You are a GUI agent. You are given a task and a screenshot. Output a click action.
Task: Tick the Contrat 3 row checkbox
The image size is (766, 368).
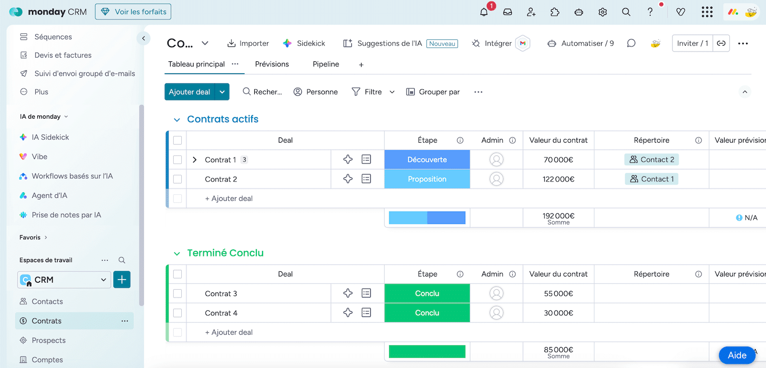[x=177, y=293]
